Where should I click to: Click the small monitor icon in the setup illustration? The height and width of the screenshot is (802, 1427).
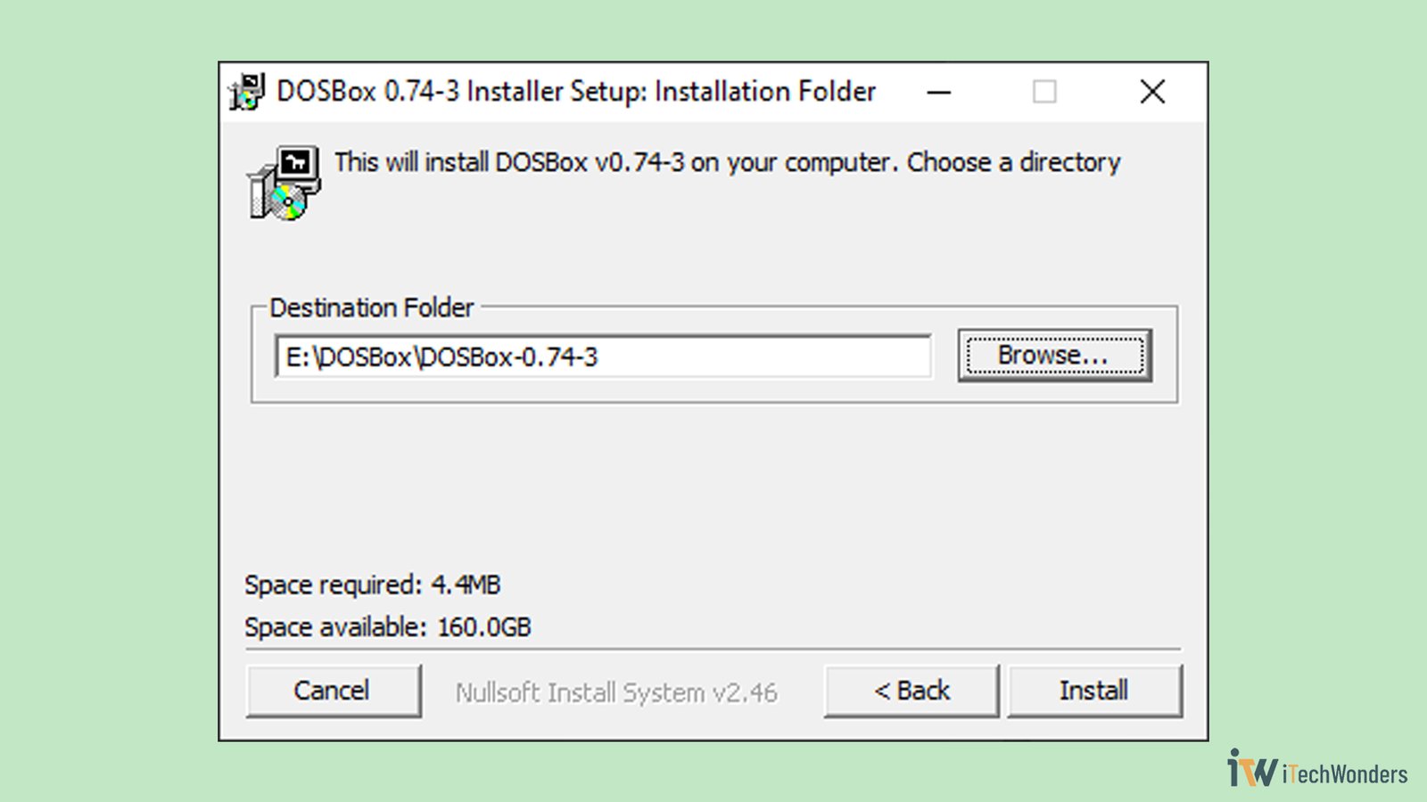tap(299, 163)
